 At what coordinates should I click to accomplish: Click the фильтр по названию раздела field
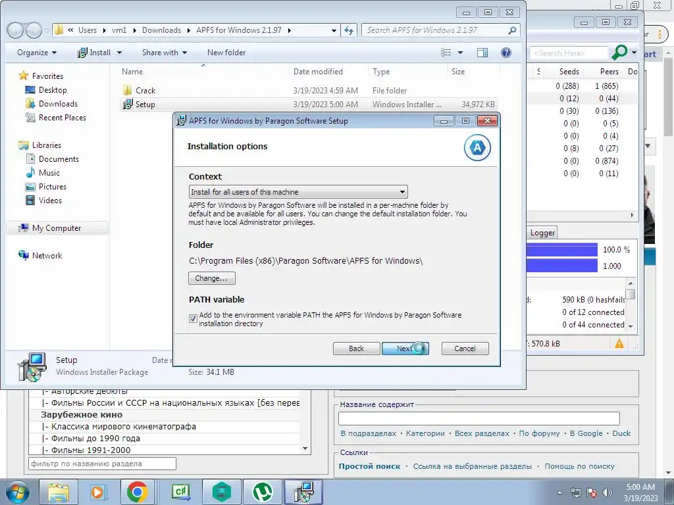point(102,464)
